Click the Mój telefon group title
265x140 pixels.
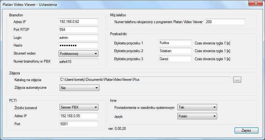coord(118,15)
